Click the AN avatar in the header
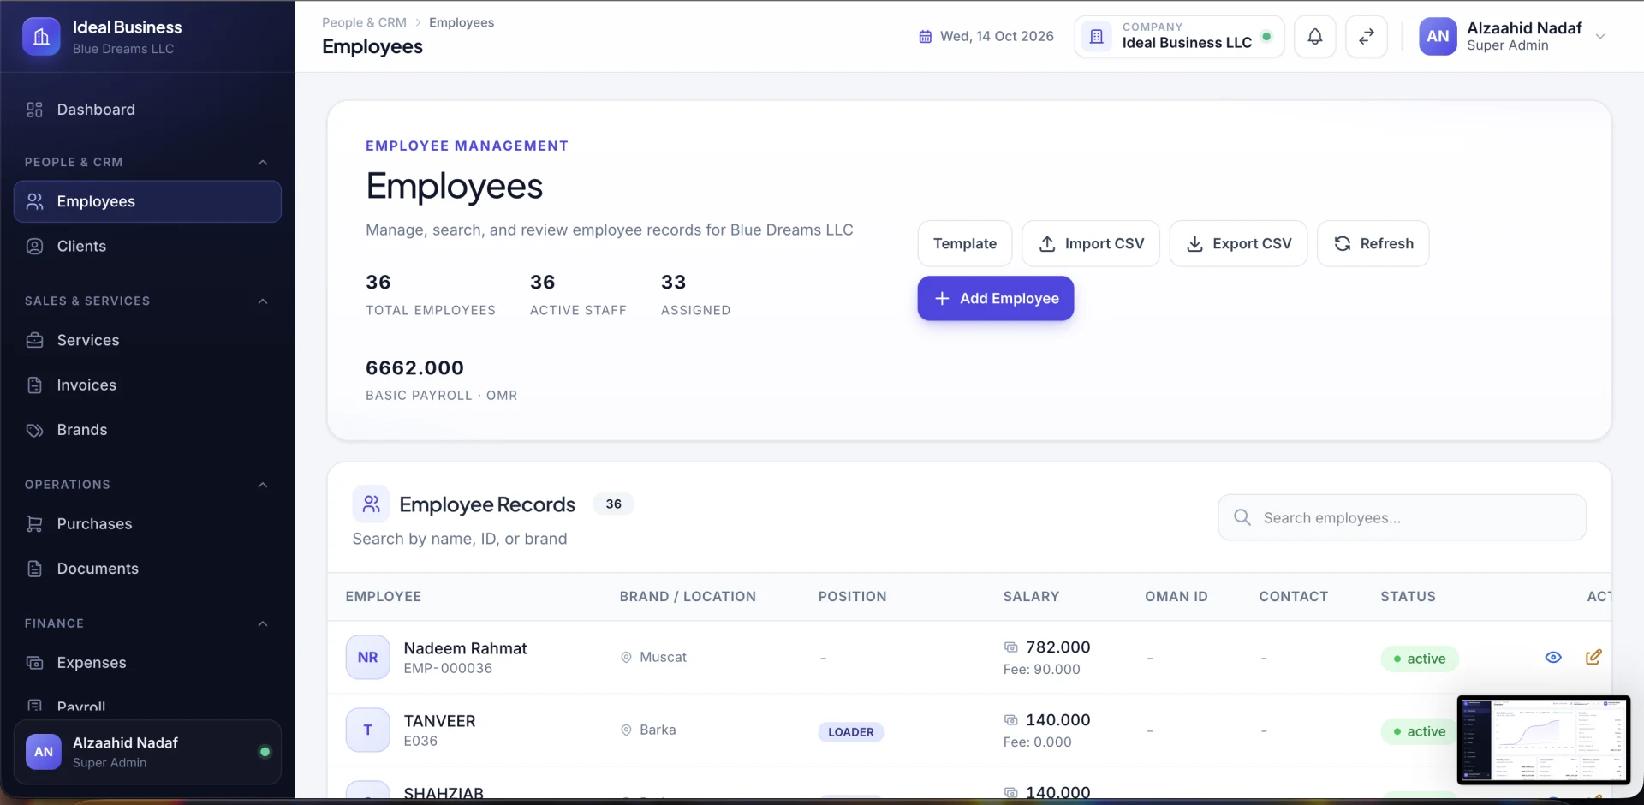 pyautogui.click(x=1438, y=37)
